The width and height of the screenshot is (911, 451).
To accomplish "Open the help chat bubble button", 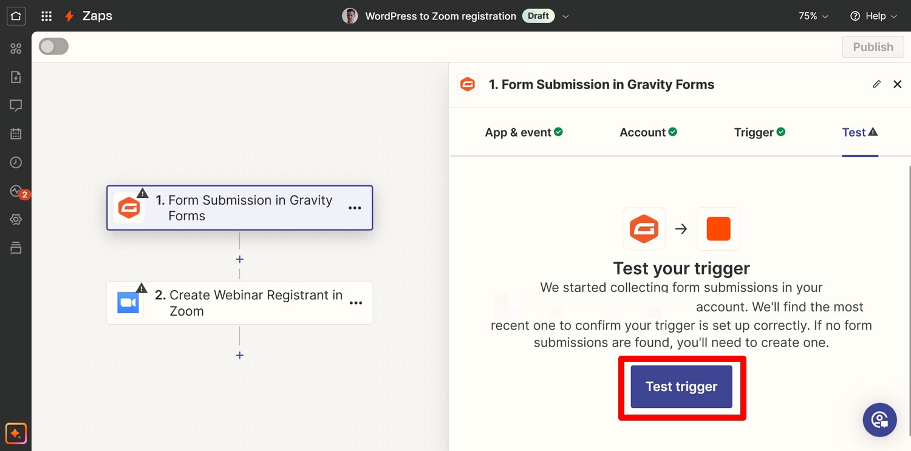I will [x=879, y=419].
